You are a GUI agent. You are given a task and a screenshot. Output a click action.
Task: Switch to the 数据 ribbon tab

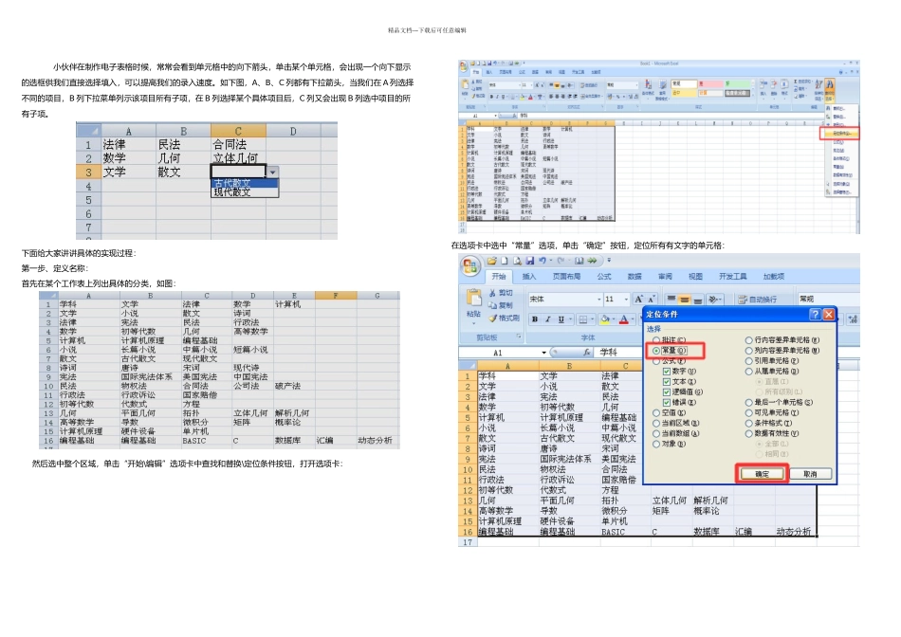634,277
